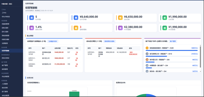
Task: Click the green 回 monthly collection icon
Action: (x=165, y=28)
